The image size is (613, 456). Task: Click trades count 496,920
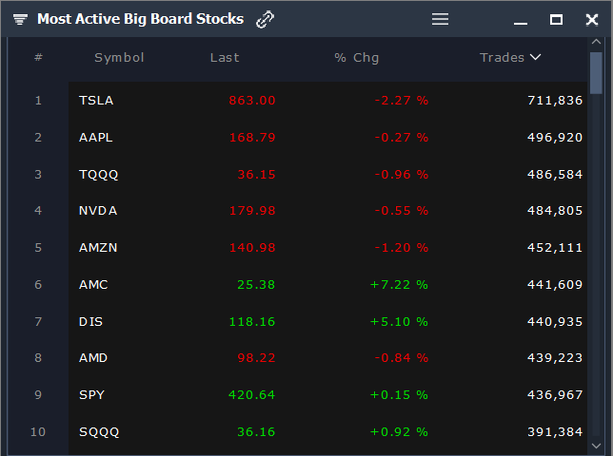pyautogui.click(x=555, y=138)
